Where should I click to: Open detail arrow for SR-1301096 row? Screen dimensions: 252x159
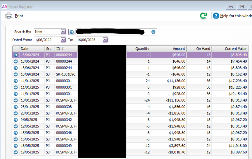click(x=16, y=74)
